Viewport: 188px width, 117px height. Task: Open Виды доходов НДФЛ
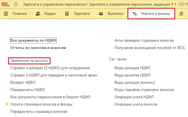coord(132,68)
